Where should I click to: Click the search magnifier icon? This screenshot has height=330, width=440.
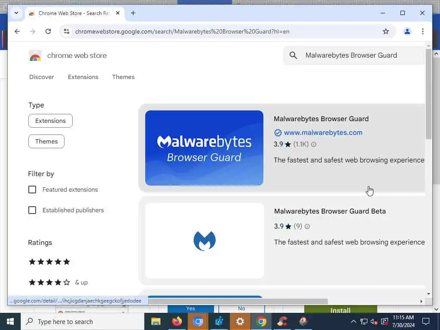tap(293, 55)
